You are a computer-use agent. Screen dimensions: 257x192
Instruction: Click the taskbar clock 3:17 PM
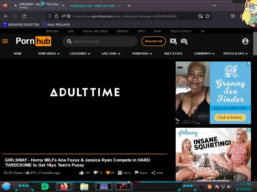(x=243, y=184)
